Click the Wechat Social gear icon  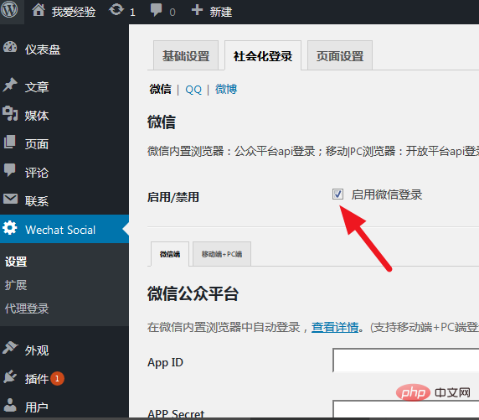pyautogui.click(x=10, y=228)
